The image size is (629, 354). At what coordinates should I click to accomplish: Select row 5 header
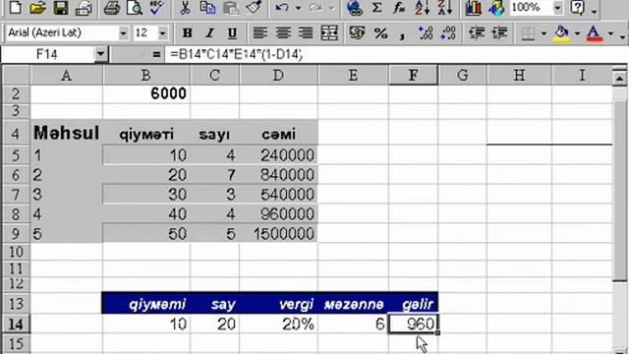(16, 155)
